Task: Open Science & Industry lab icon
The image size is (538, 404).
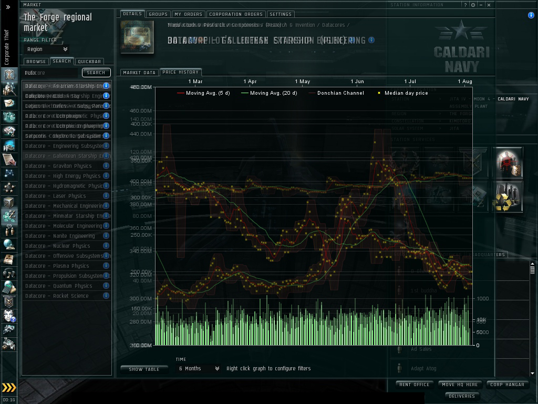Action: [x=9, y=145]
